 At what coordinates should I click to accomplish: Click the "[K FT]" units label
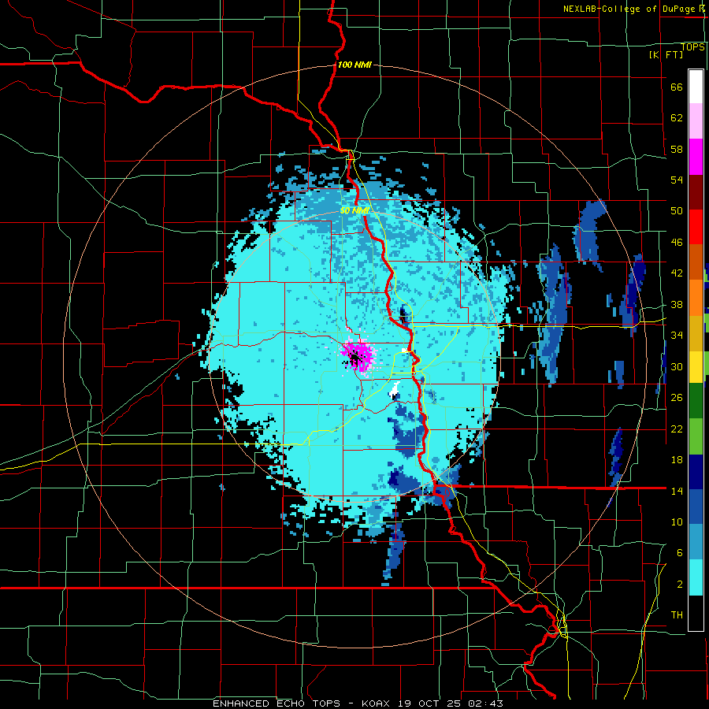click(666, 54)
